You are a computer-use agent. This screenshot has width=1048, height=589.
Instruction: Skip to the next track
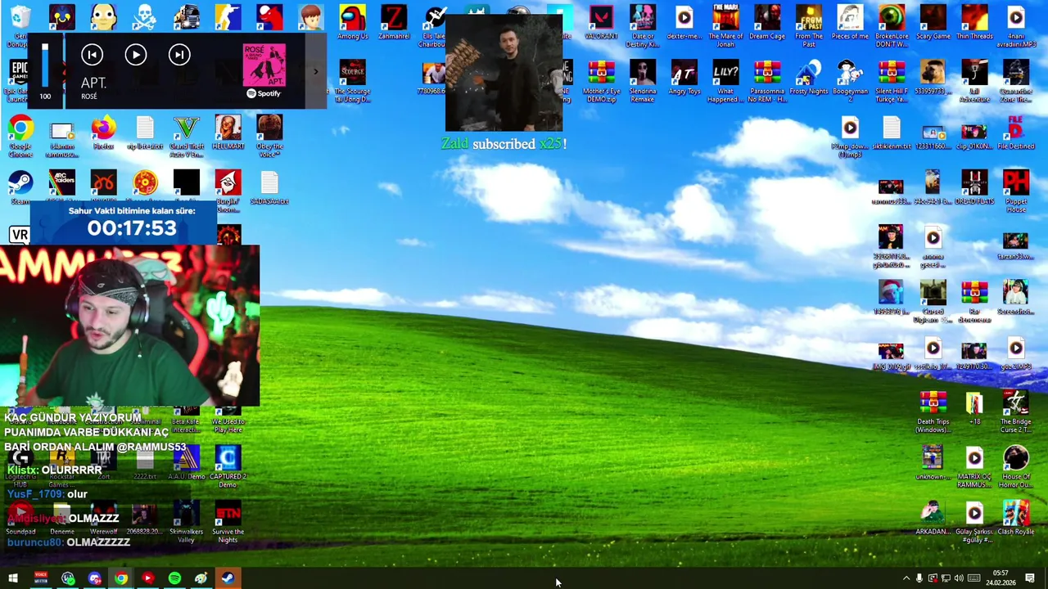(x=179, y=55)
